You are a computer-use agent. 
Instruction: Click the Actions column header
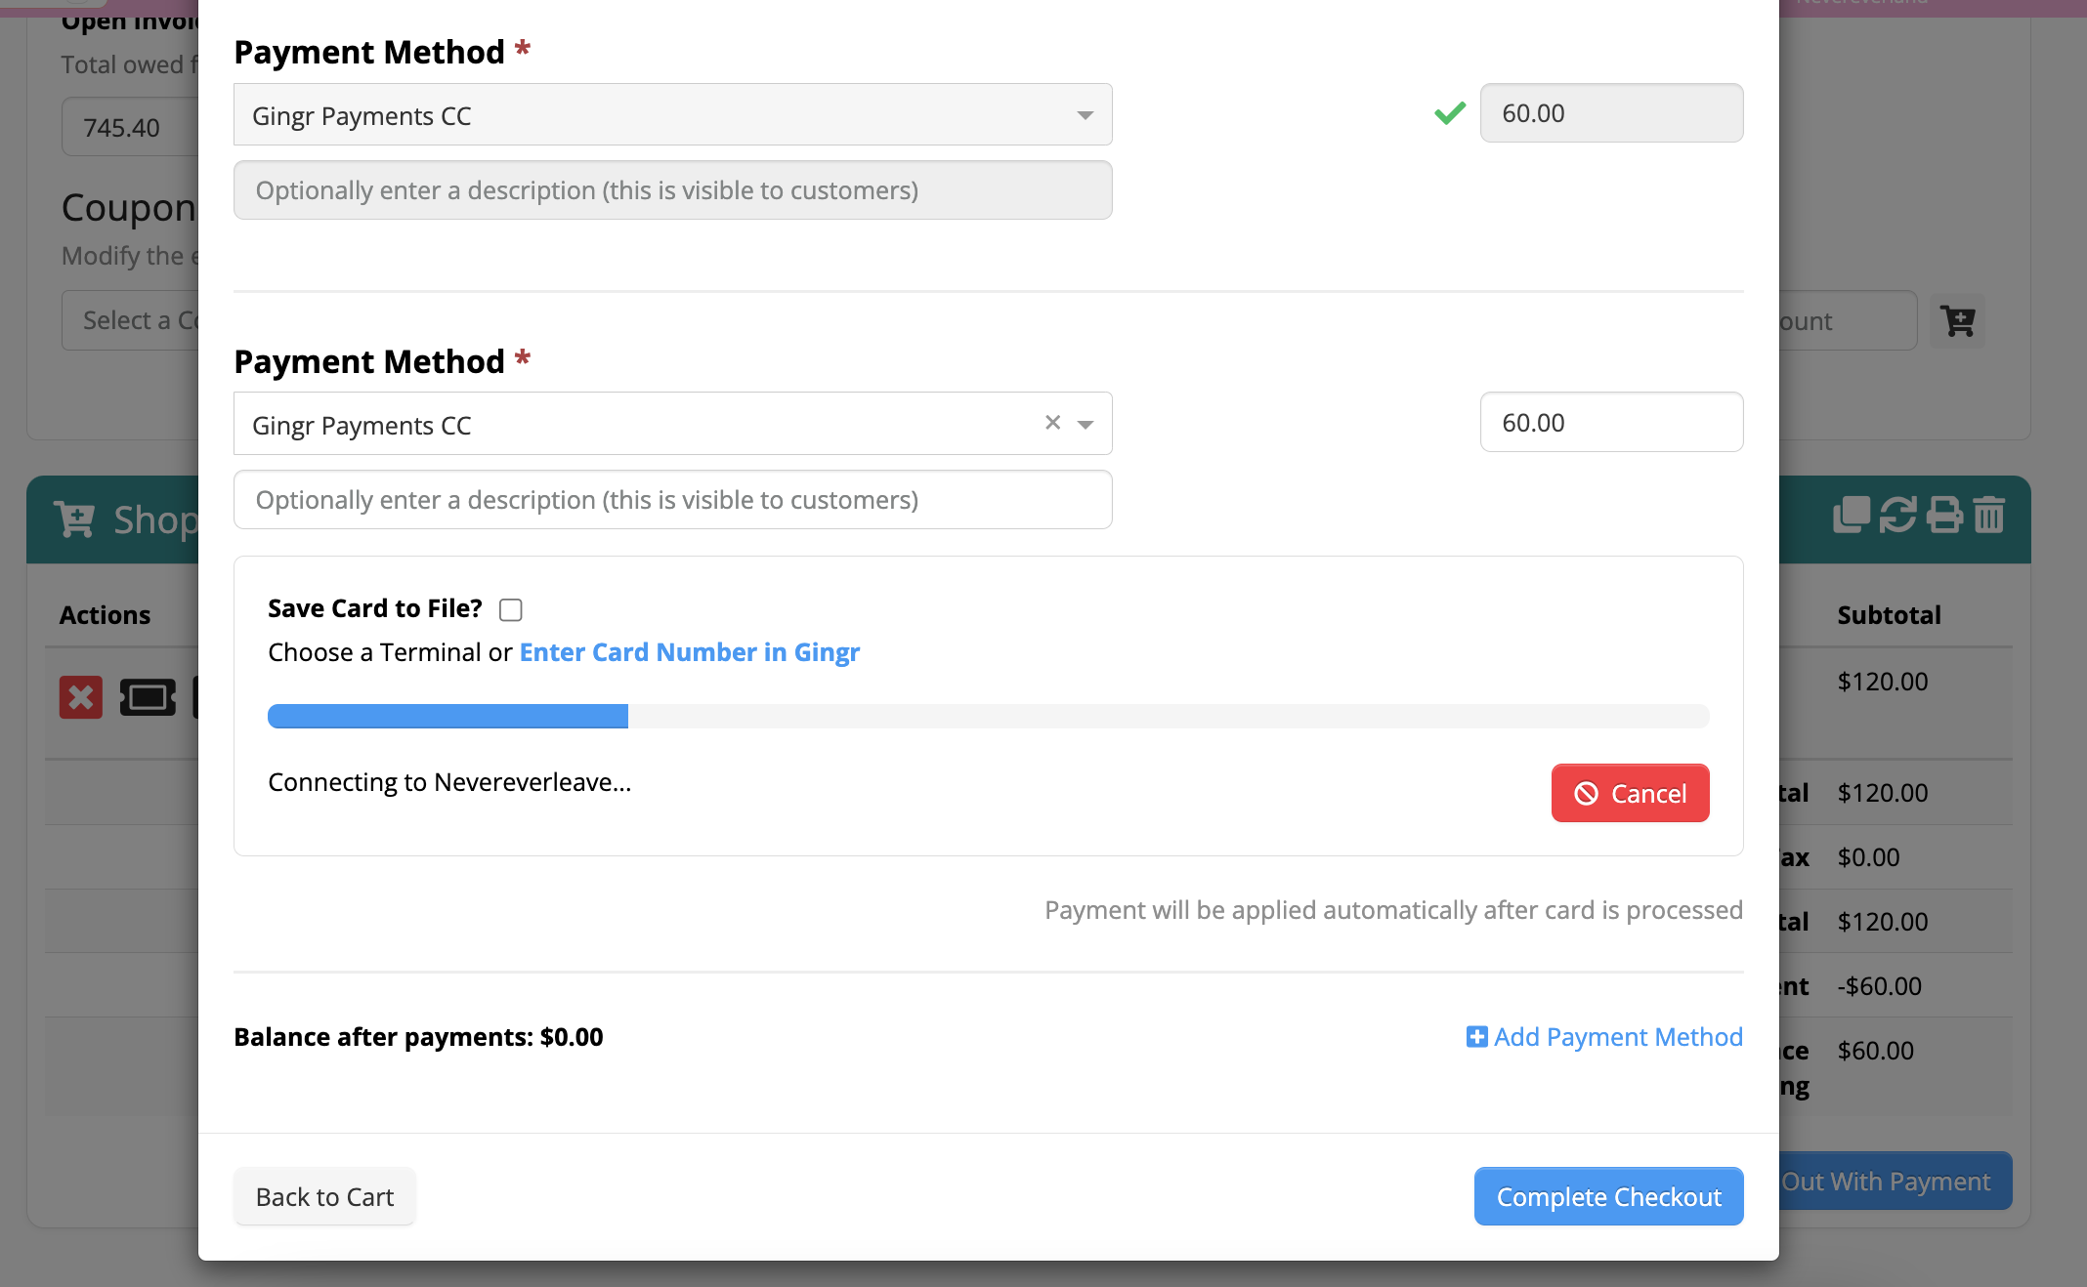105,615
